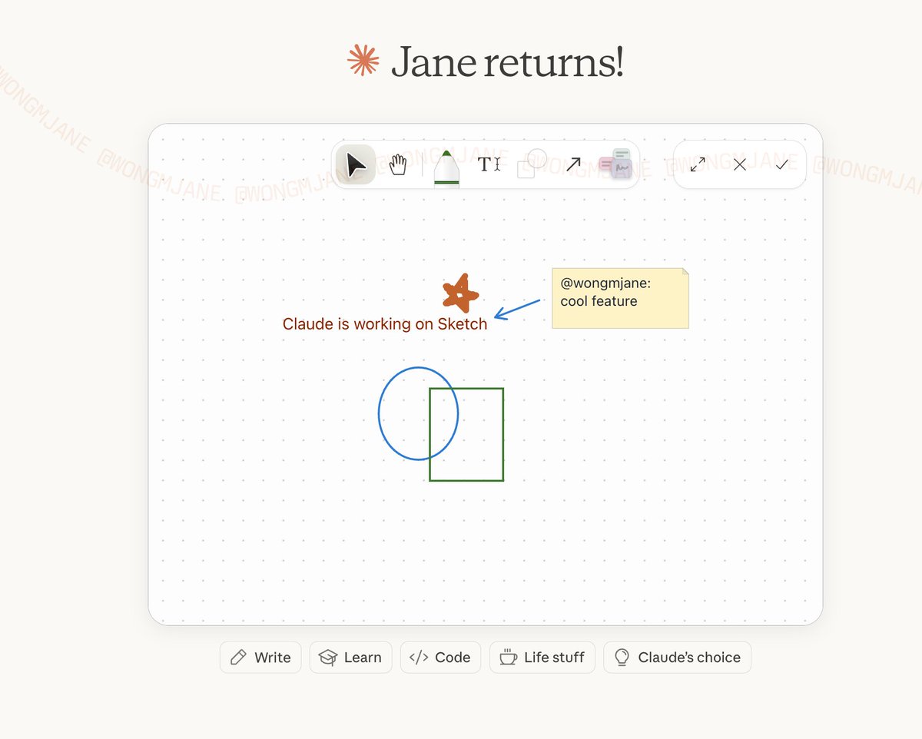Screen dimensions: 922x739
Task: Pick the green pencil drawing tool
Action: tap(446, 168)
